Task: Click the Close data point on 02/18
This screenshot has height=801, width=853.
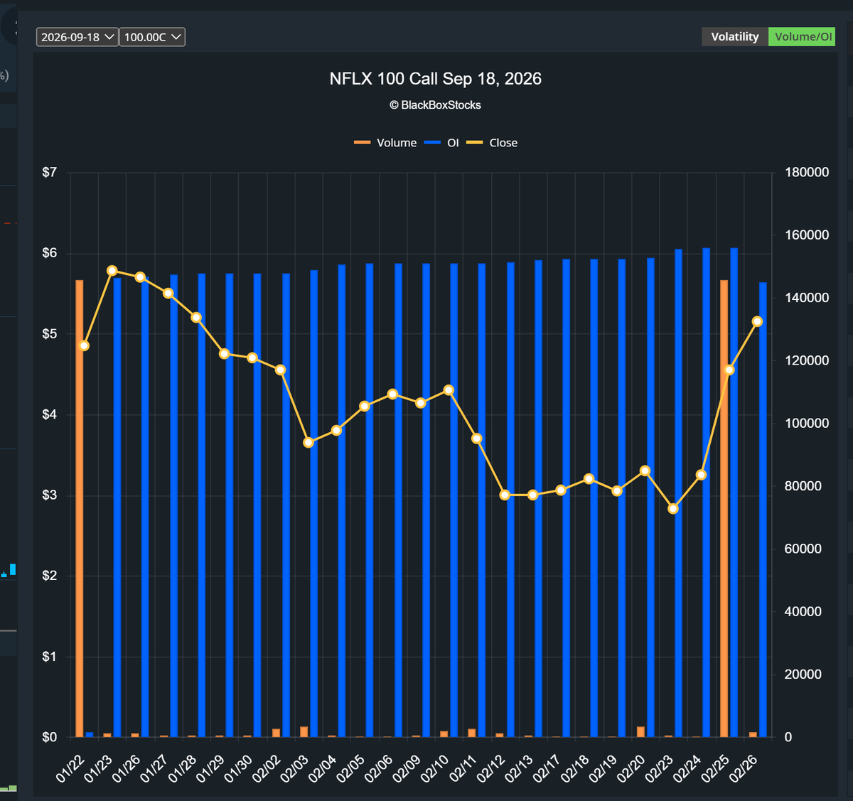Action: 589,479
